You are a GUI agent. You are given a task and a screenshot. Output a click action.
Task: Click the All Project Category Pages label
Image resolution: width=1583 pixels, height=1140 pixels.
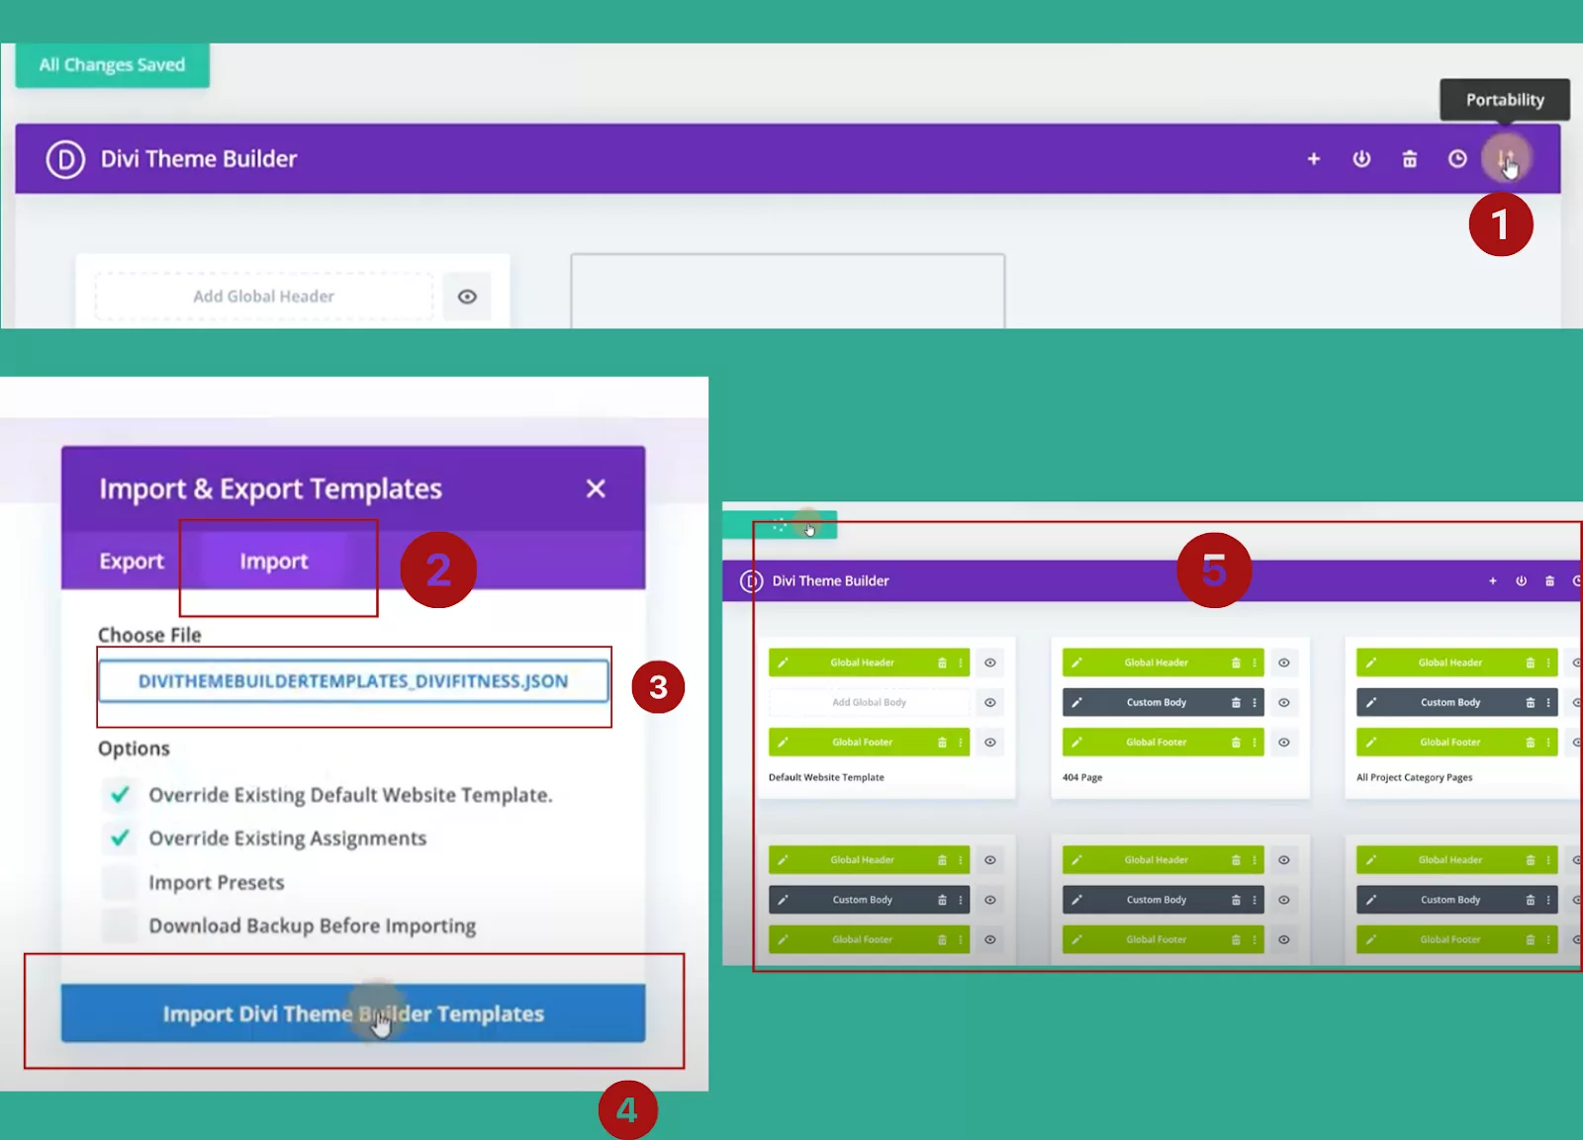pyautogui.click(x=1415, y=777)
